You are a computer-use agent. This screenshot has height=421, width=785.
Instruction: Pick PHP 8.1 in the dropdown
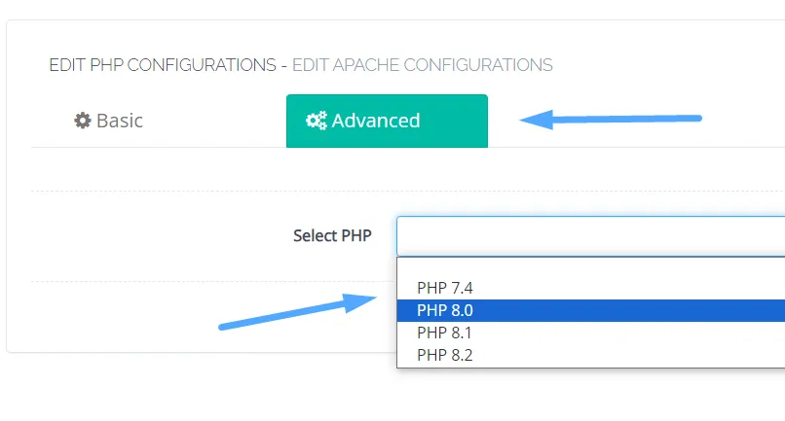click(x=445, y=333)
